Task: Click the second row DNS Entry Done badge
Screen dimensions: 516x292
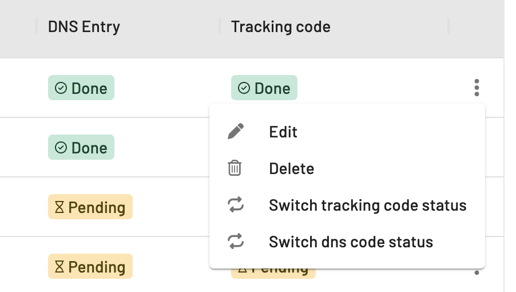Action: 81,147
